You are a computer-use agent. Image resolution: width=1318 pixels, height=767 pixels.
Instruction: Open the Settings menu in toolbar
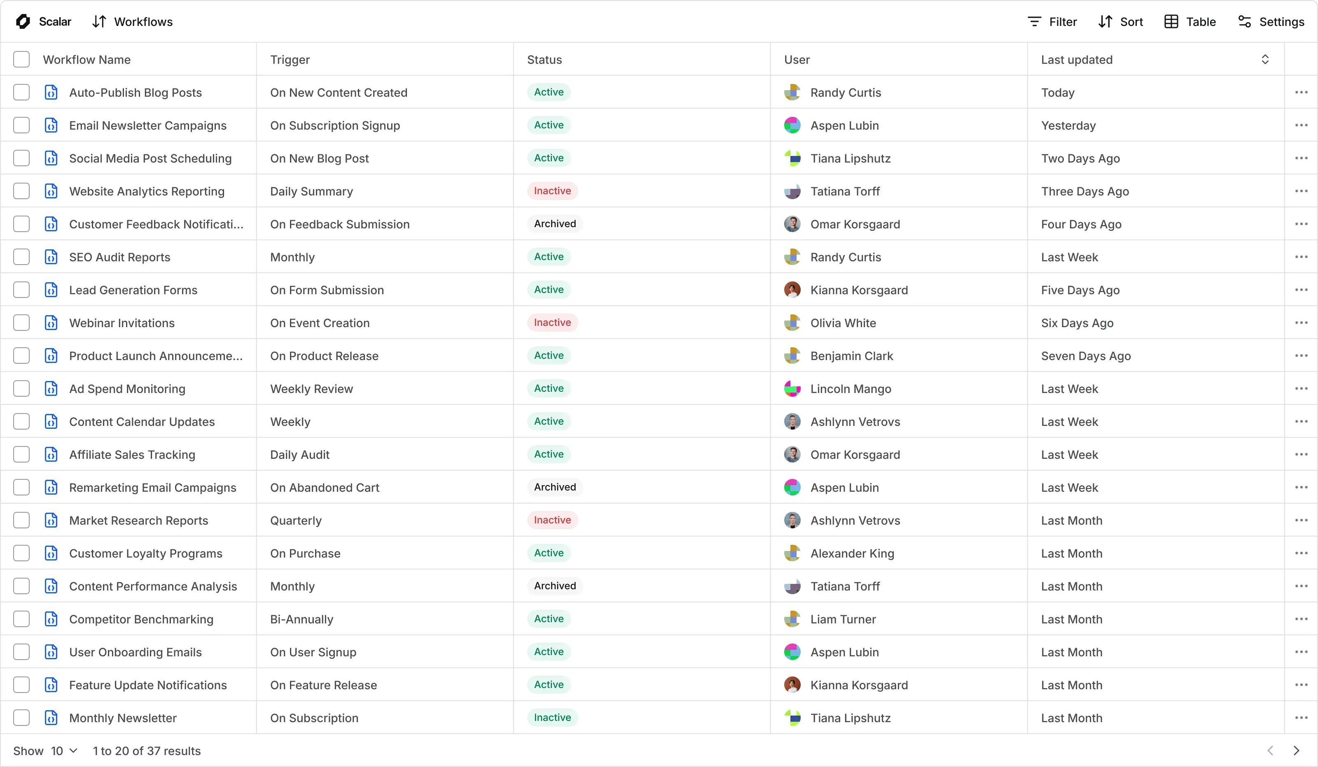(1271, 21)
